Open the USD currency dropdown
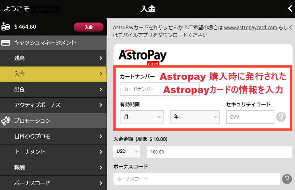The image size is (295, 190). (x=127, y=152)
